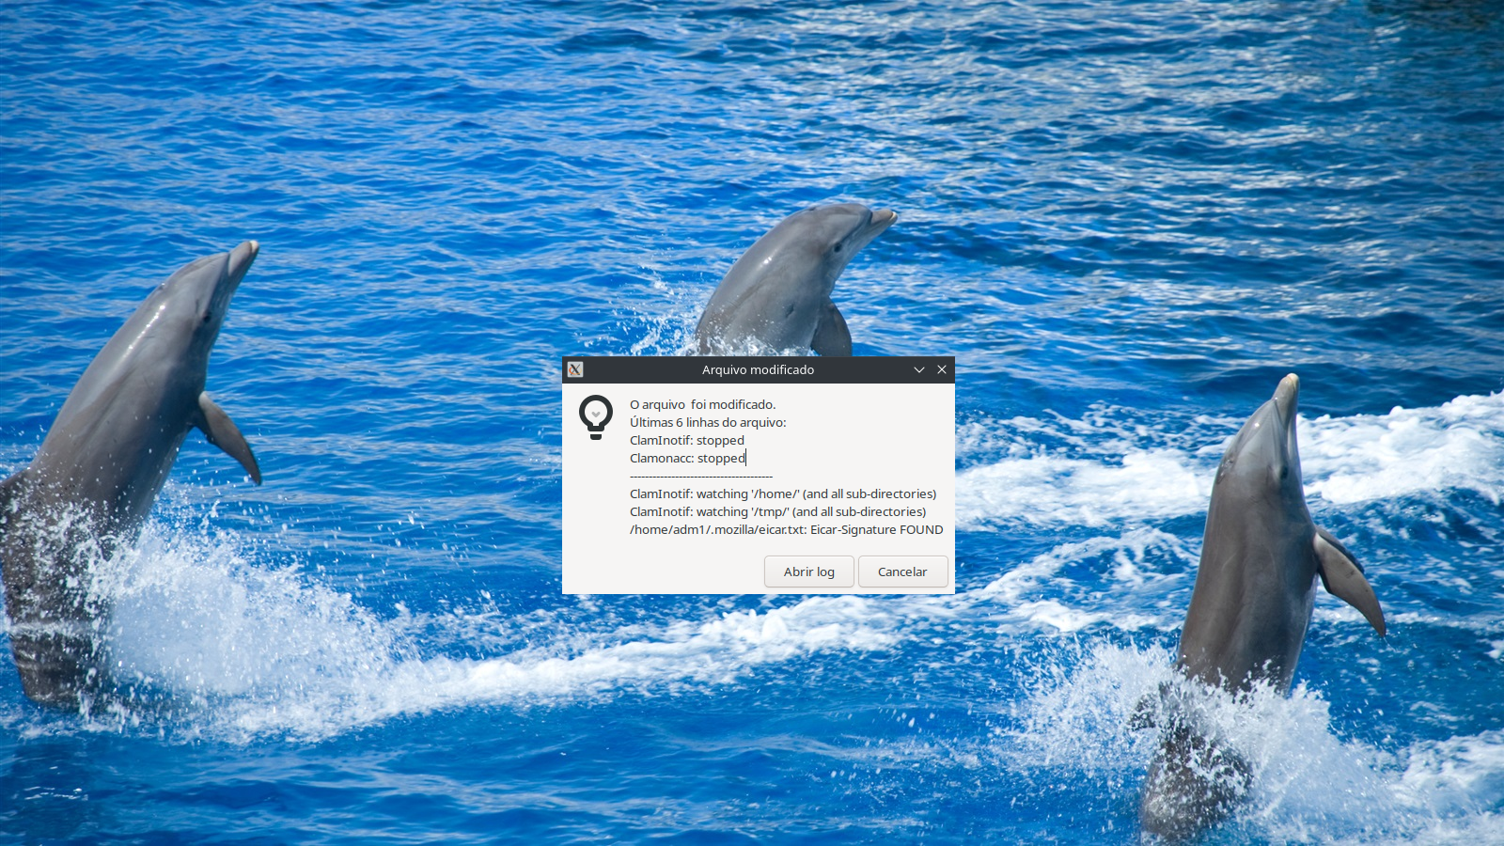The width and height of the screenshot is (1504, 846).
Task: Close the Arquivo modificado dialog
Action: [942, 370]
